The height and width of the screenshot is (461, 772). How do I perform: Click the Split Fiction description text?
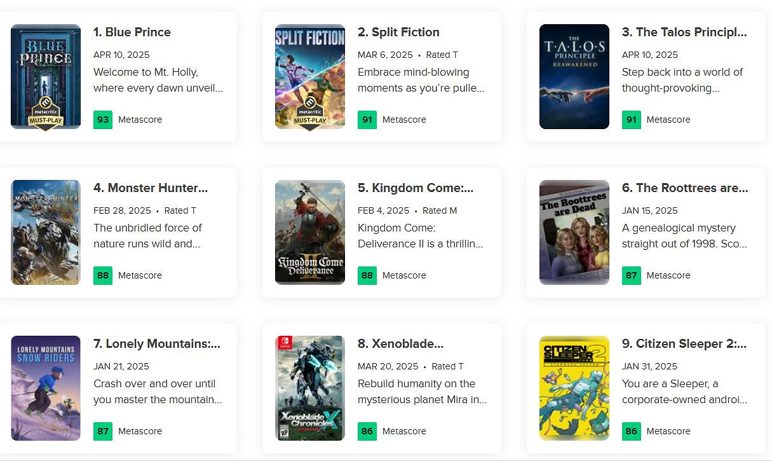pos(421,80)
